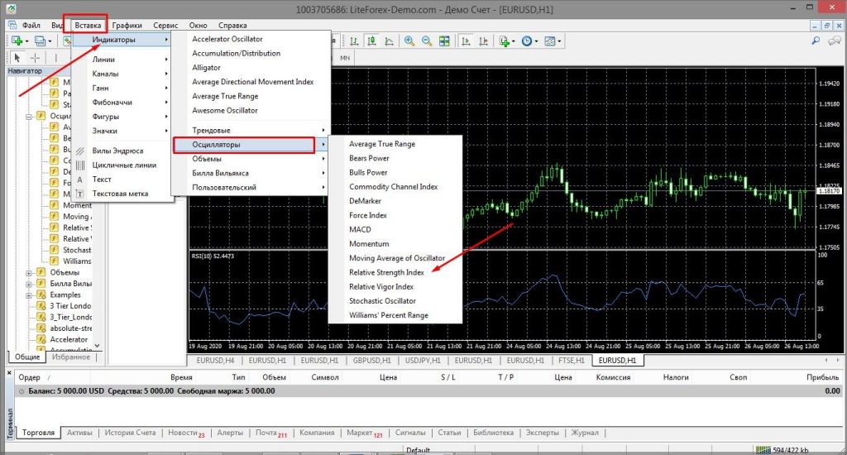Select Relative Strength Index from submenu

pos(386,272)
